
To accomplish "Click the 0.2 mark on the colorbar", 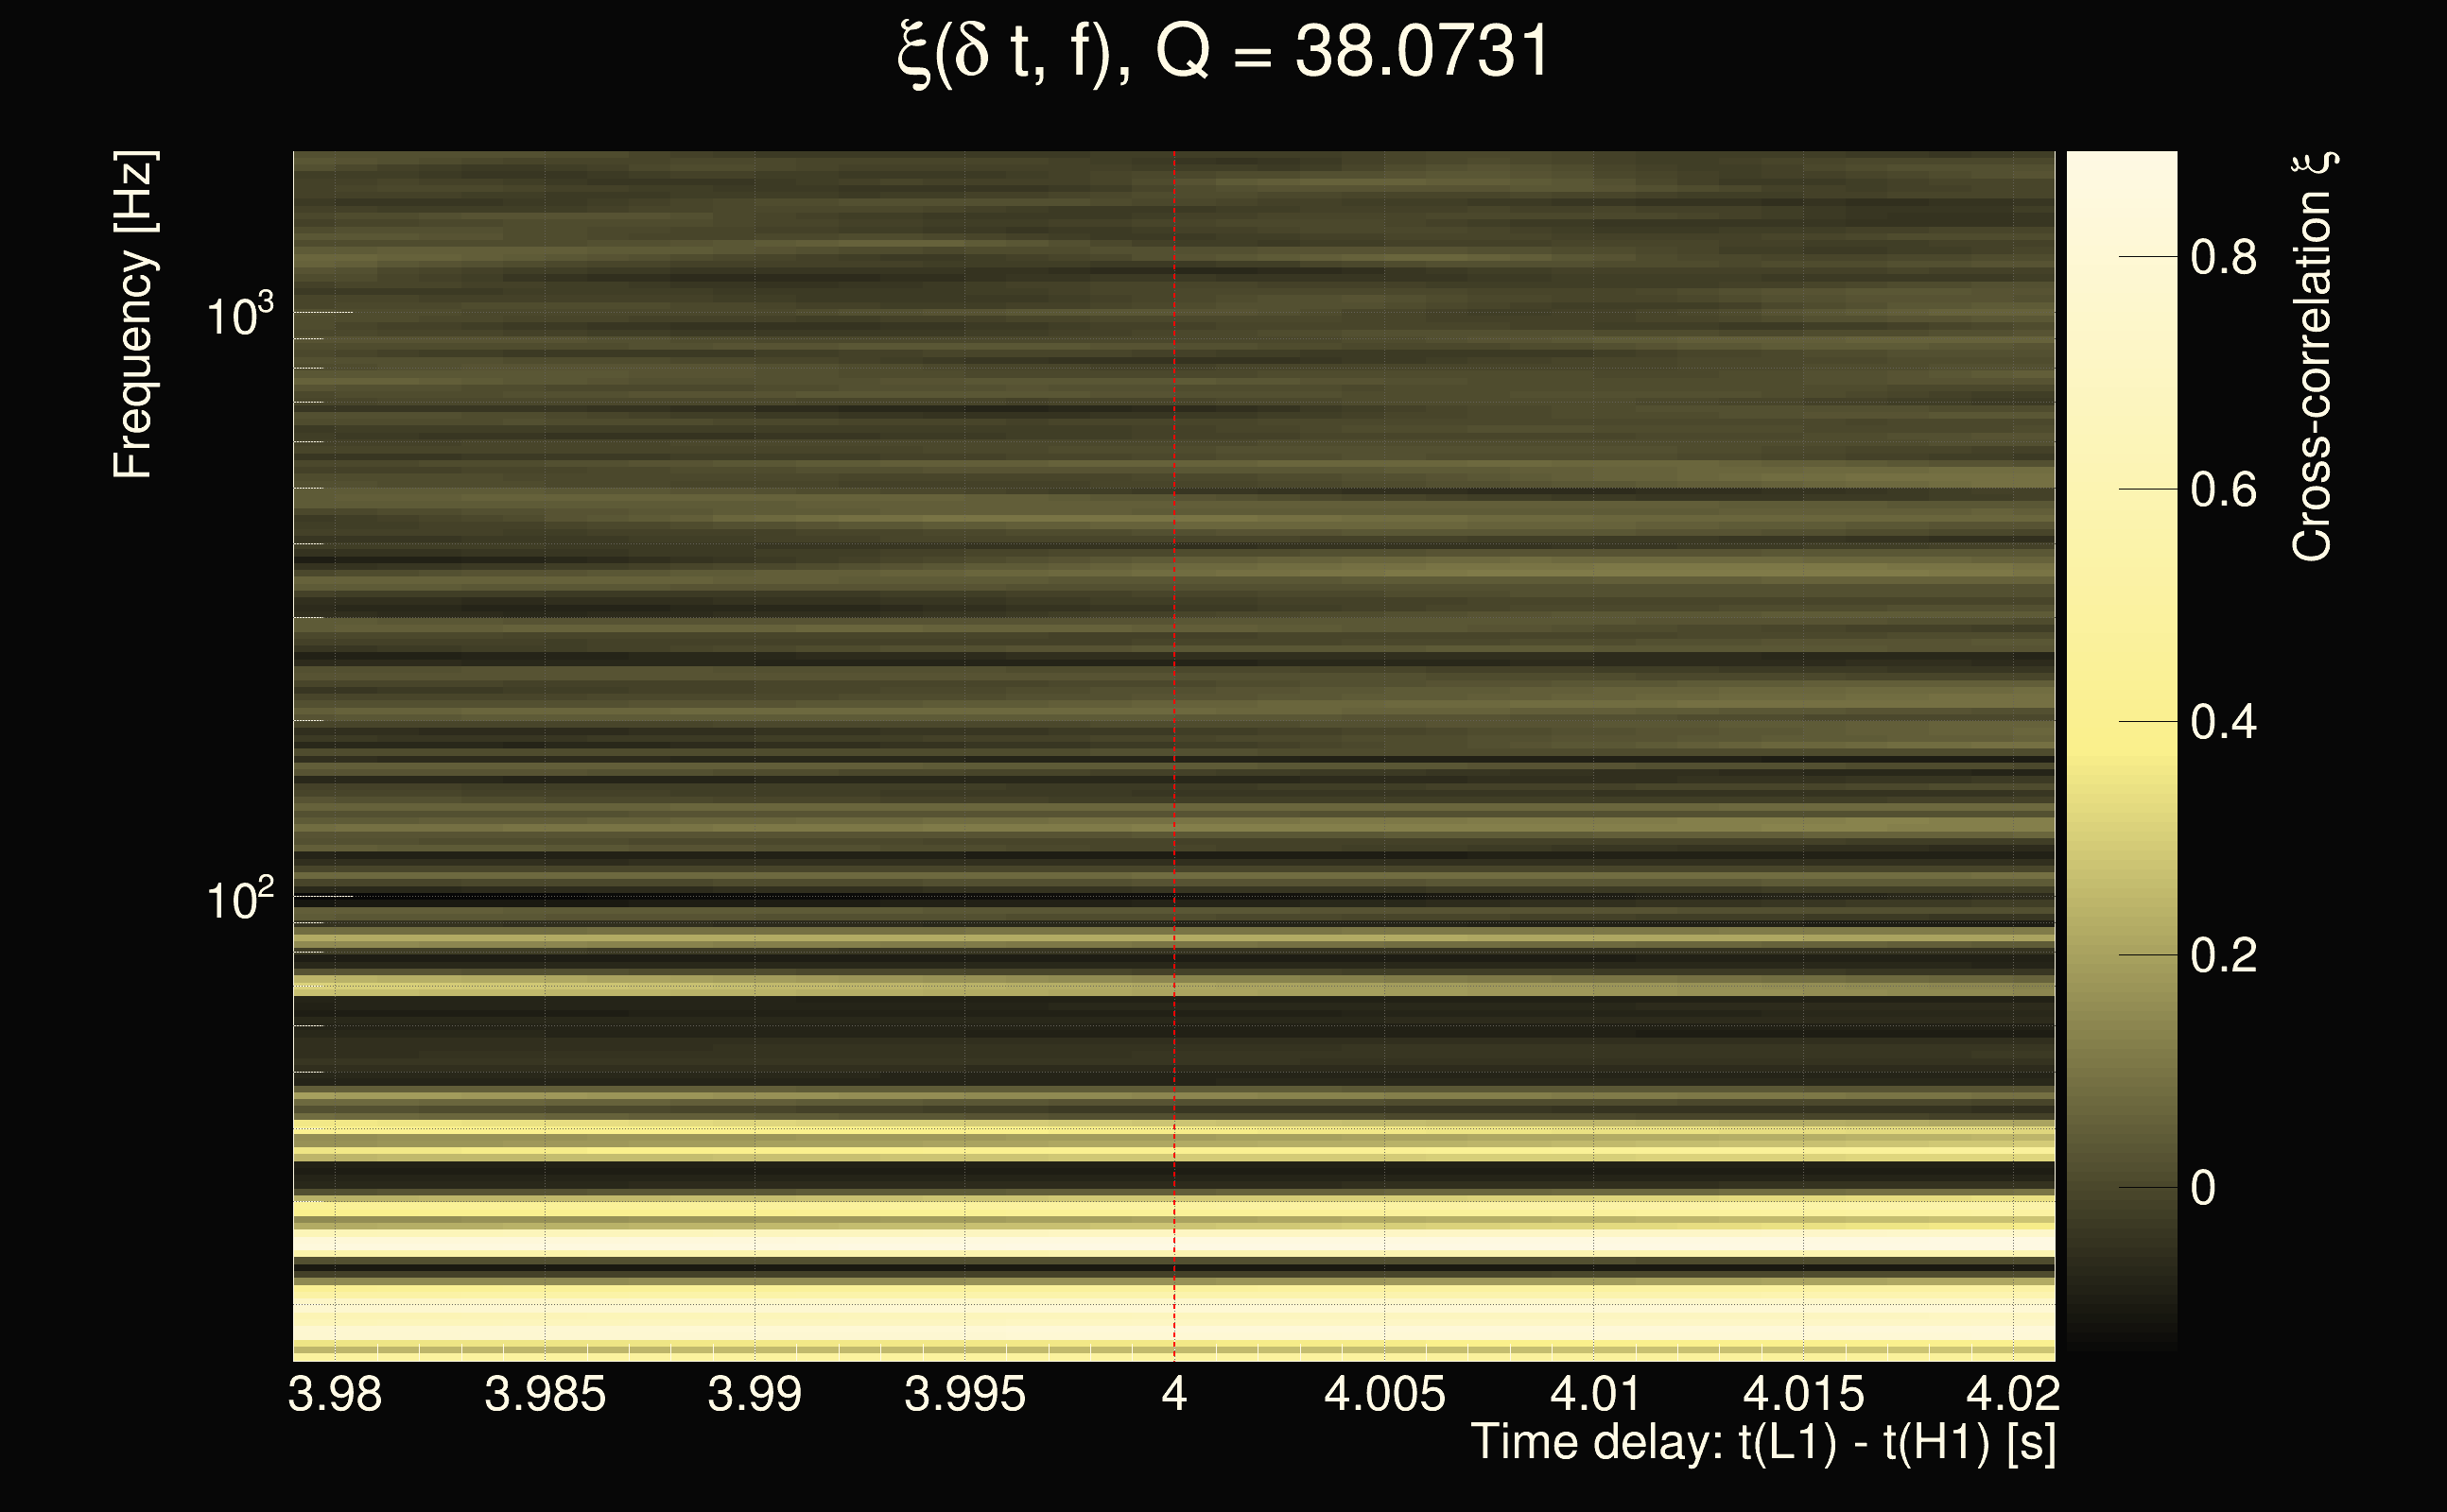I will 2223,955.
